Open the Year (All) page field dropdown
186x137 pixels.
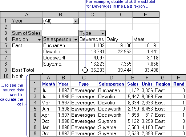point(76,21)
